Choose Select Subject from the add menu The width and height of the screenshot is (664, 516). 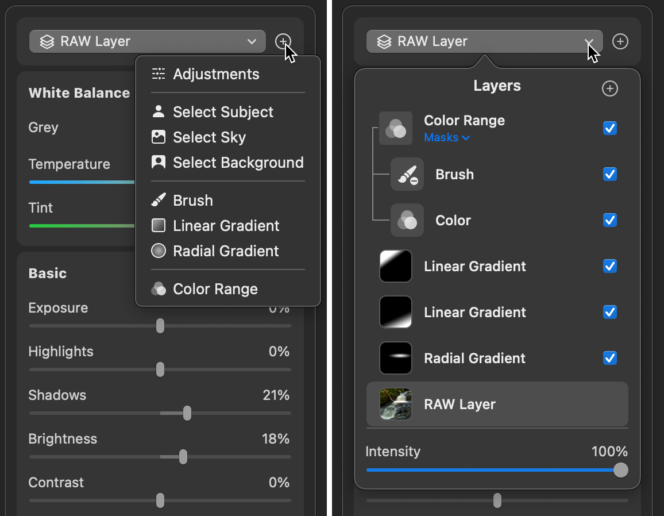coord(223,112)
